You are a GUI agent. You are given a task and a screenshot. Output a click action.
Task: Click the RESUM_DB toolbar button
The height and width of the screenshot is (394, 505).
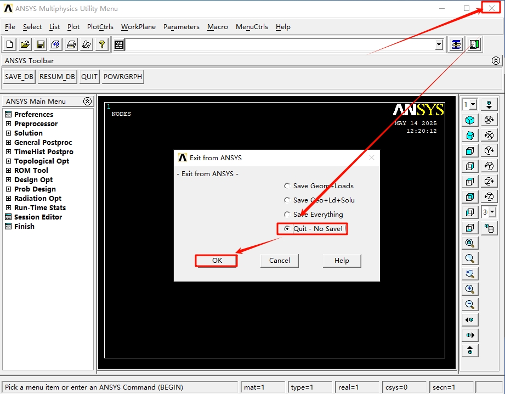(57, 76)
